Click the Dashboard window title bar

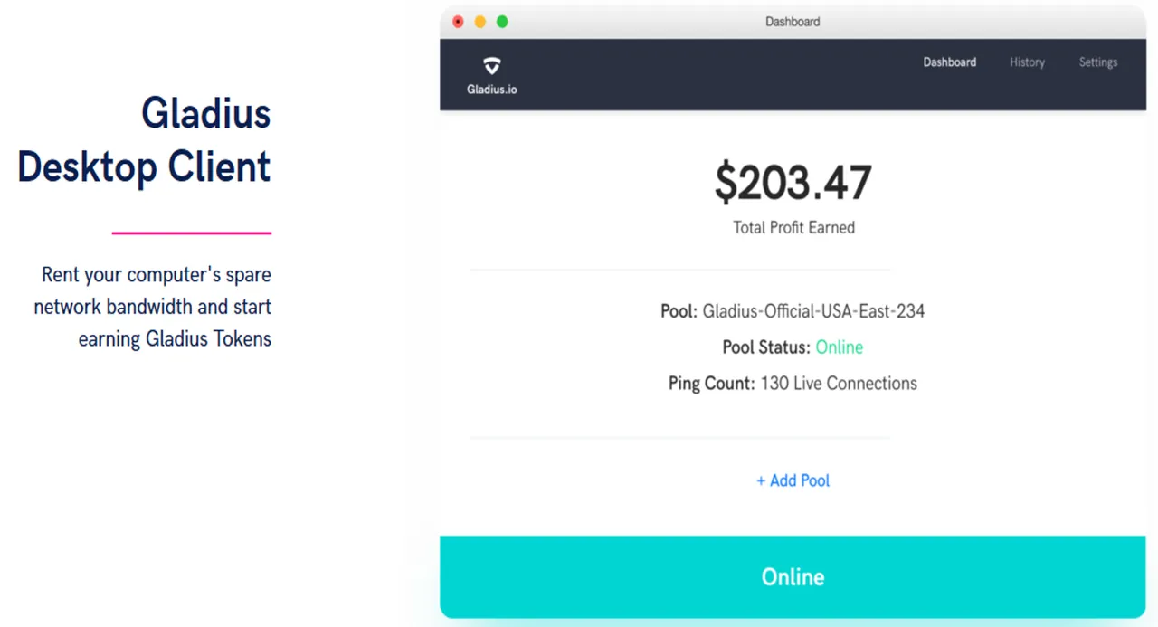(x=793, y=22)
